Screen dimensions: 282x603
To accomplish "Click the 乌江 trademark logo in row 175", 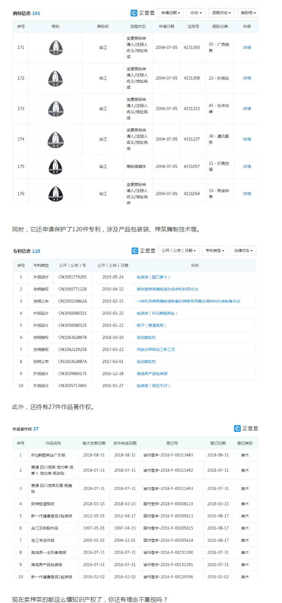I will [56, 167].
